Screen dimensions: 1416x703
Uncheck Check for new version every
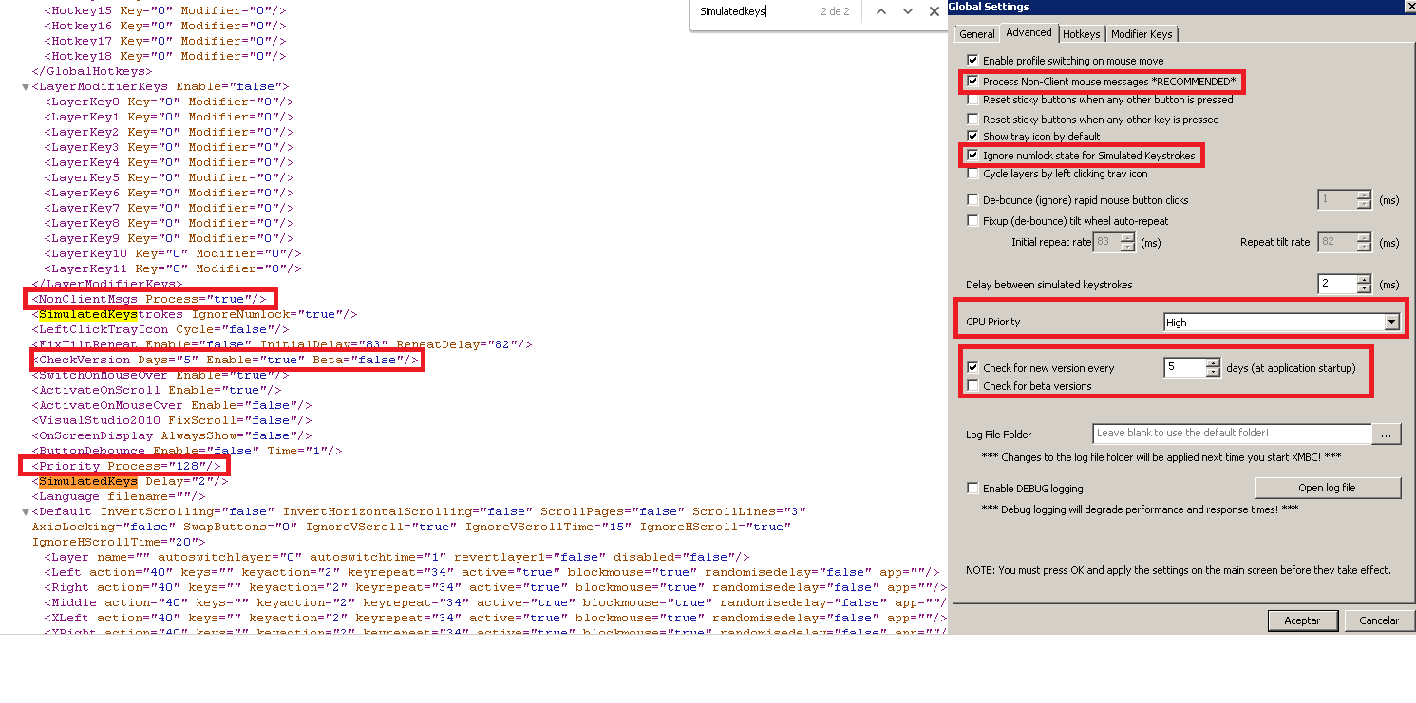972,368
